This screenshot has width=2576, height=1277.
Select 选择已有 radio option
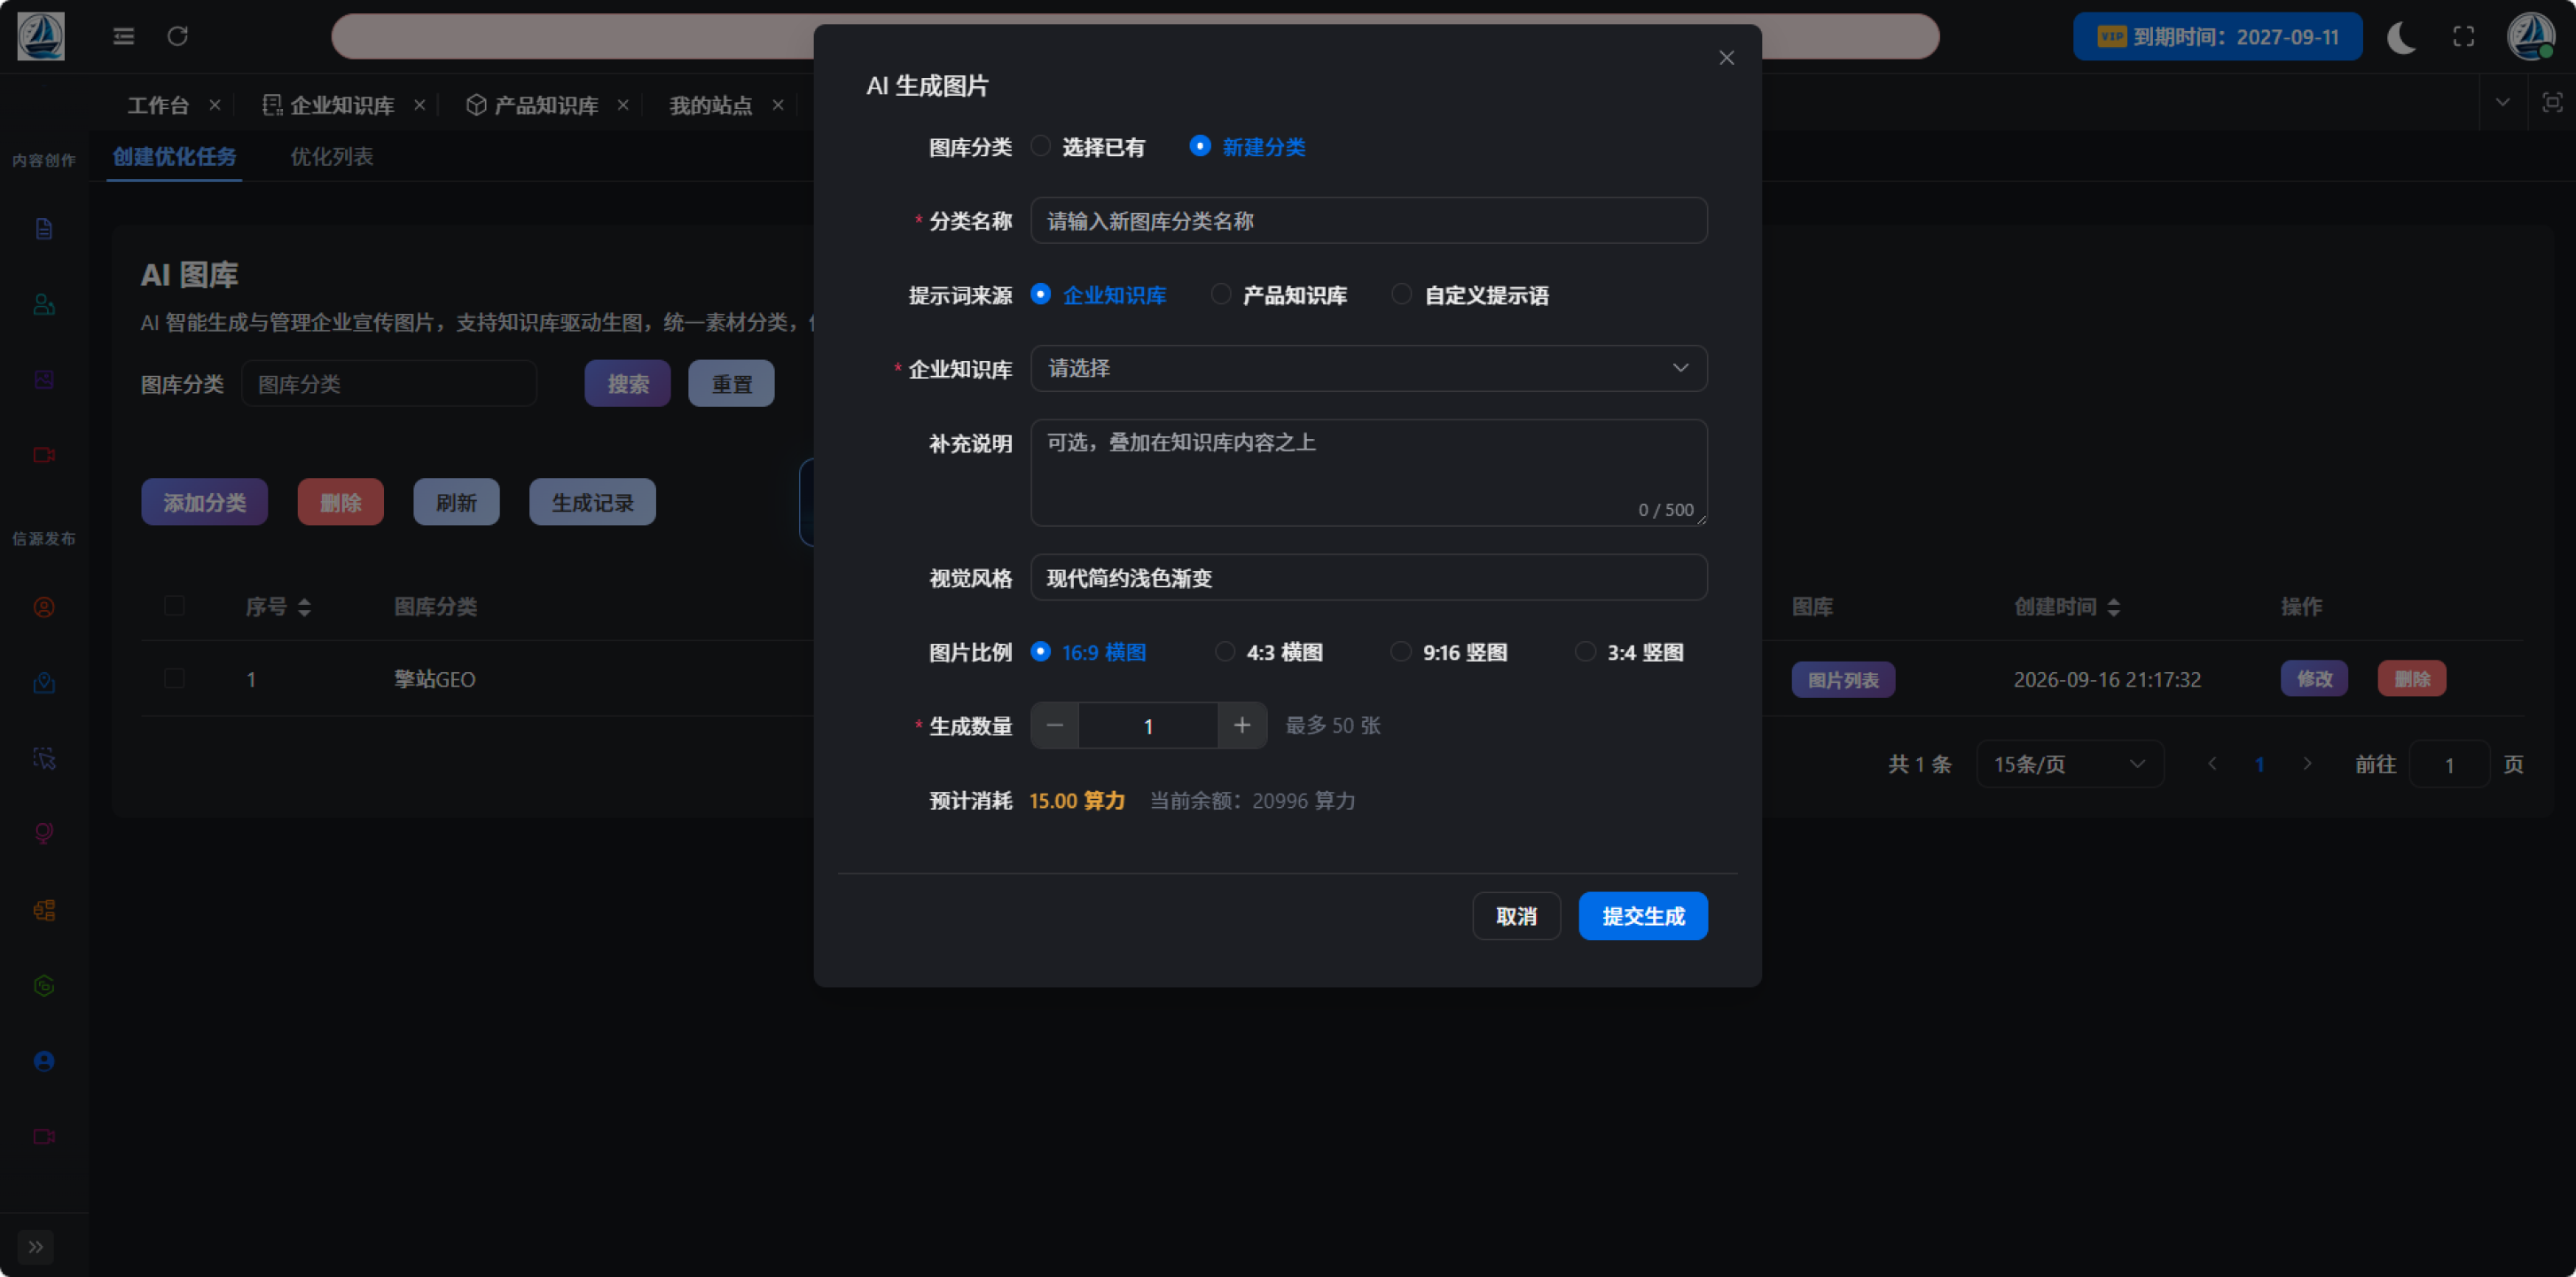click(1087, 147)
